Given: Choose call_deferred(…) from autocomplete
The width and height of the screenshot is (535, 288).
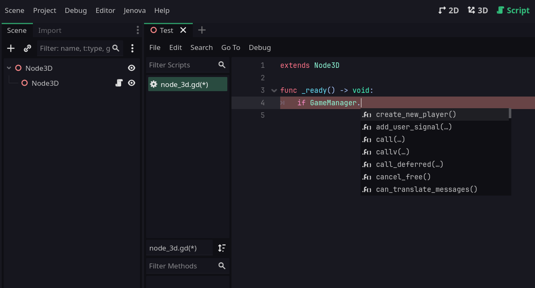Looking at the screenshot, I should point(434,164).
